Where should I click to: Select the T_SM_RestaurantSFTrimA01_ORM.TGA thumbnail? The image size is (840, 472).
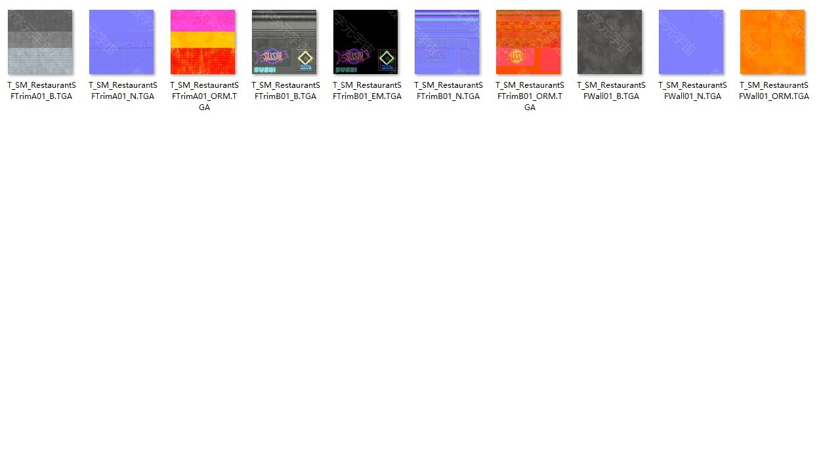pos(203,42)
